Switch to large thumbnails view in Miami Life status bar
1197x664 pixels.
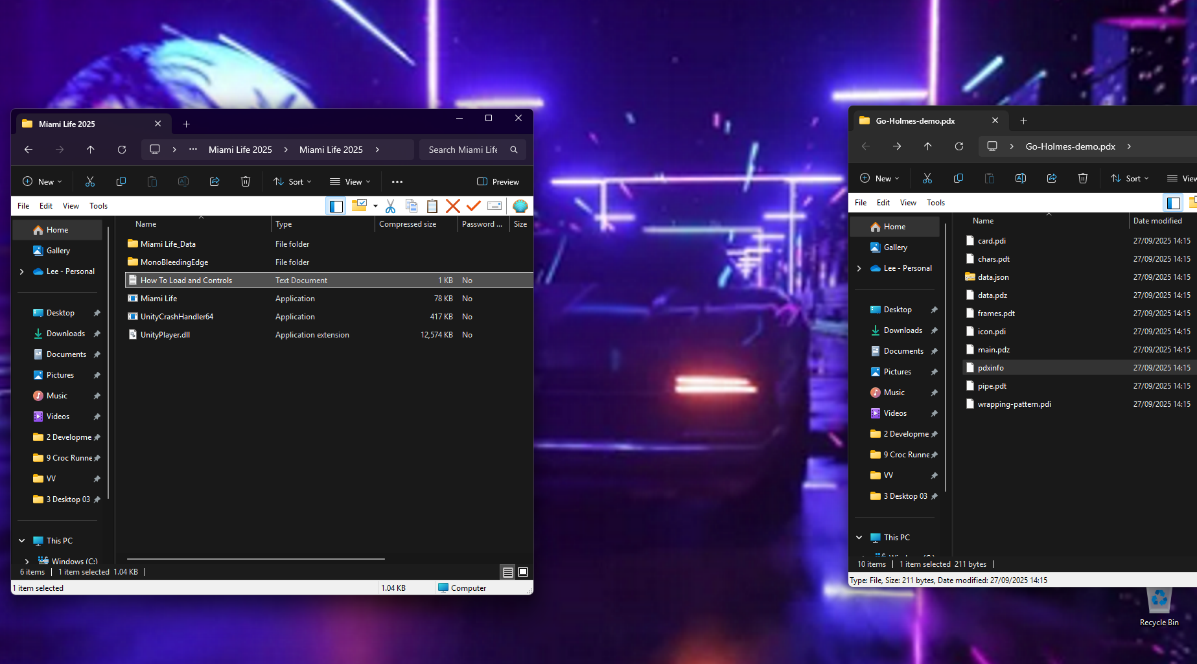[523, 572]
